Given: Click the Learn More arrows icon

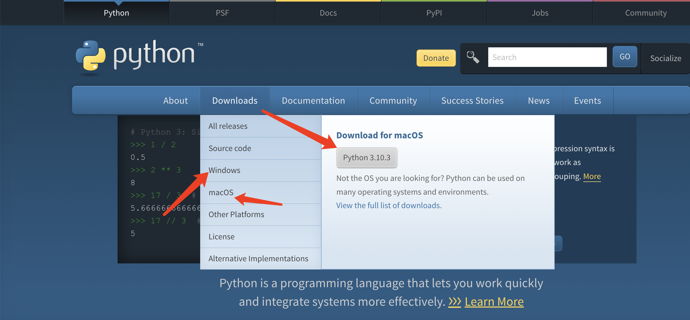Looking at the screenshot, I should coord(455,302).
